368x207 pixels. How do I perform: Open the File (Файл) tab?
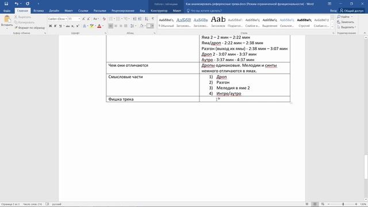tap(7, 11)
